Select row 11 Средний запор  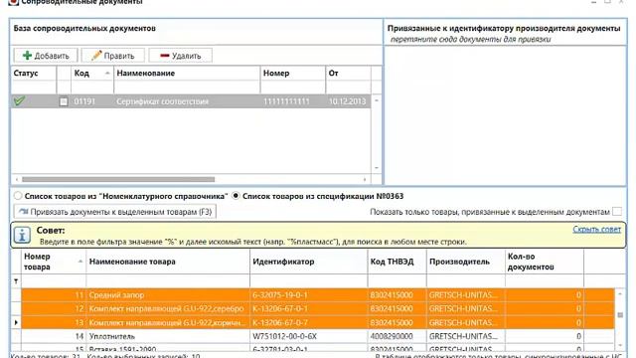pyautogui.click(x=318, y=295)
